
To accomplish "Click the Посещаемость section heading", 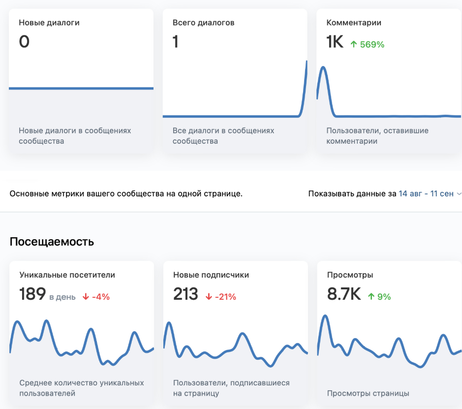I will [x=52, y=242].
